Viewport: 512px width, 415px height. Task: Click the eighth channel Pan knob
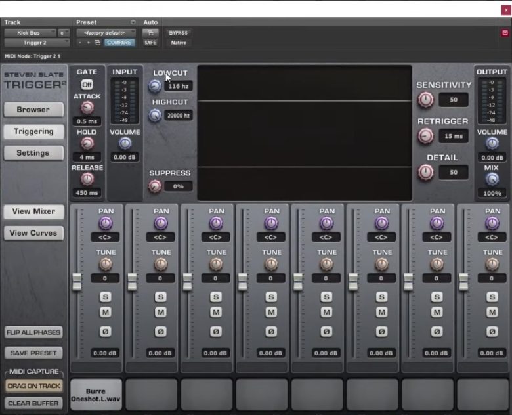tap(492, 223)
